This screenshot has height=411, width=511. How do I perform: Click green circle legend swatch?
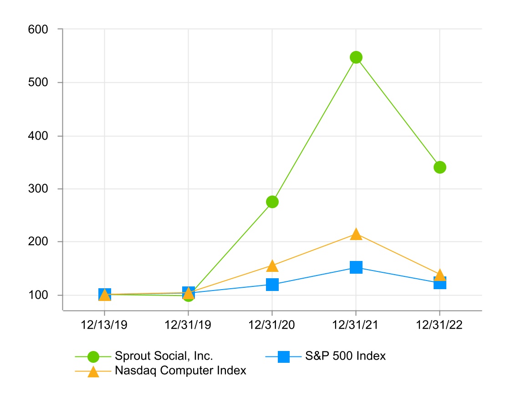pyautogui.click(x=93, y=357)
